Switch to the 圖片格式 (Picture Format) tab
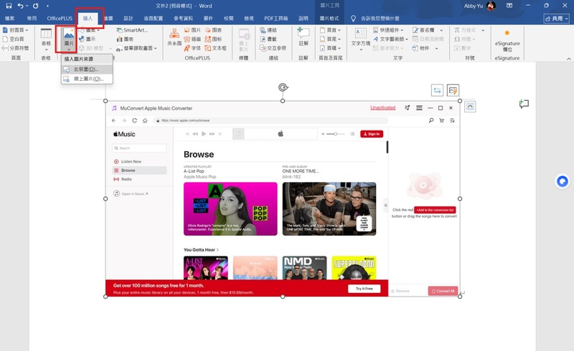574x351 pixels. pos(329,19)
